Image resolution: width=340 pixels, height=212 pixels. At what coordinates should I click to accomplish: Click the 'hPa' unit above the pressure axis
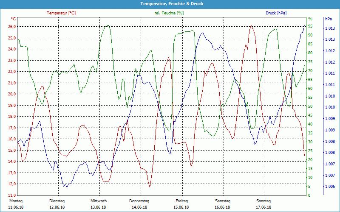click(328, 19)
